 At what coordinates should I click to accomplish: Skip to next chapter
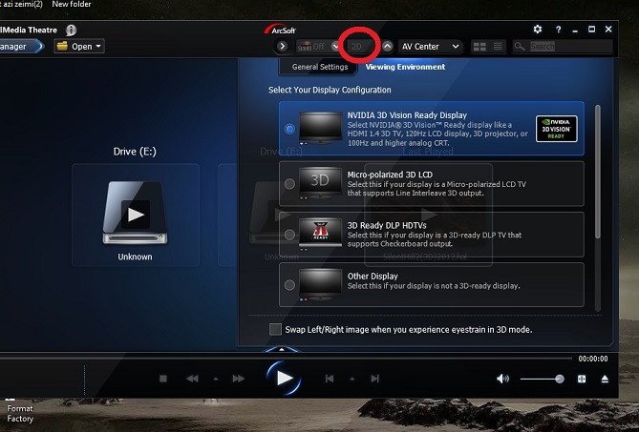(375, 379)
